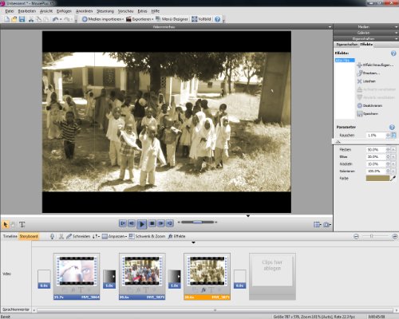Open the Medien importieren dropdown
The width and height of the screenshot is (399, 319).
coord(103,19)
